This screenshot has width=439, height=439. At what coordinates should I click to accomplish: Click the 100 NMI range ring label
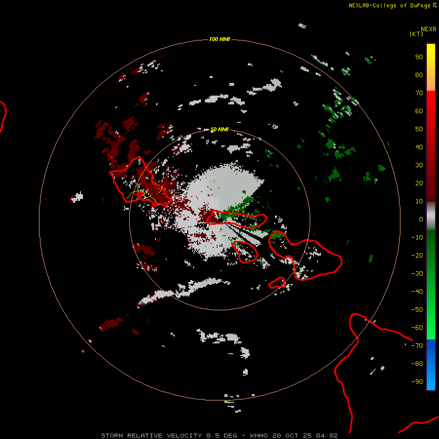point(219,39)
